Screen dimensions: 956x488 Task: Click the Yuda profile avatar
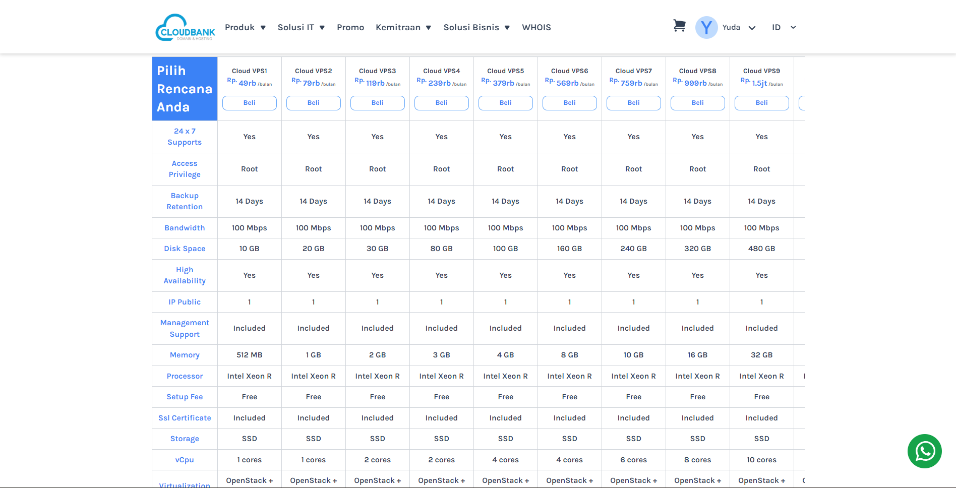coord(706,28)
